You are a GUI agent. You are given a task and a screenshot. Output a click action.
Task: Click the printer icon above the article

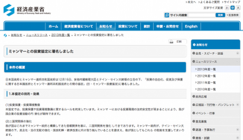tap(171, 41)
